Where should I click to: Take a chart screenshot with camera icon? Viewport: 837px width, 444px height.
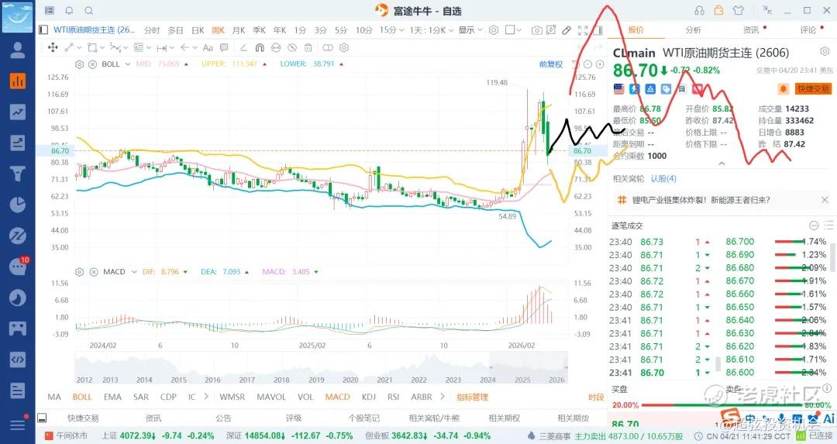[x=537, y=30]
